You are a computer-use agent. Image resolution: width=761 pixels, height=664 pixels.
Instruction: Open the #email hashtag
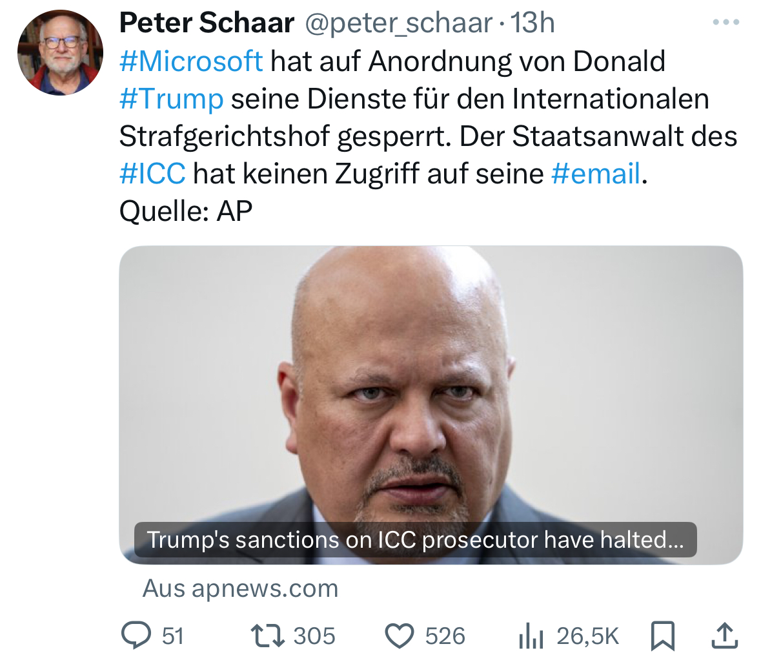coord(596,173)
